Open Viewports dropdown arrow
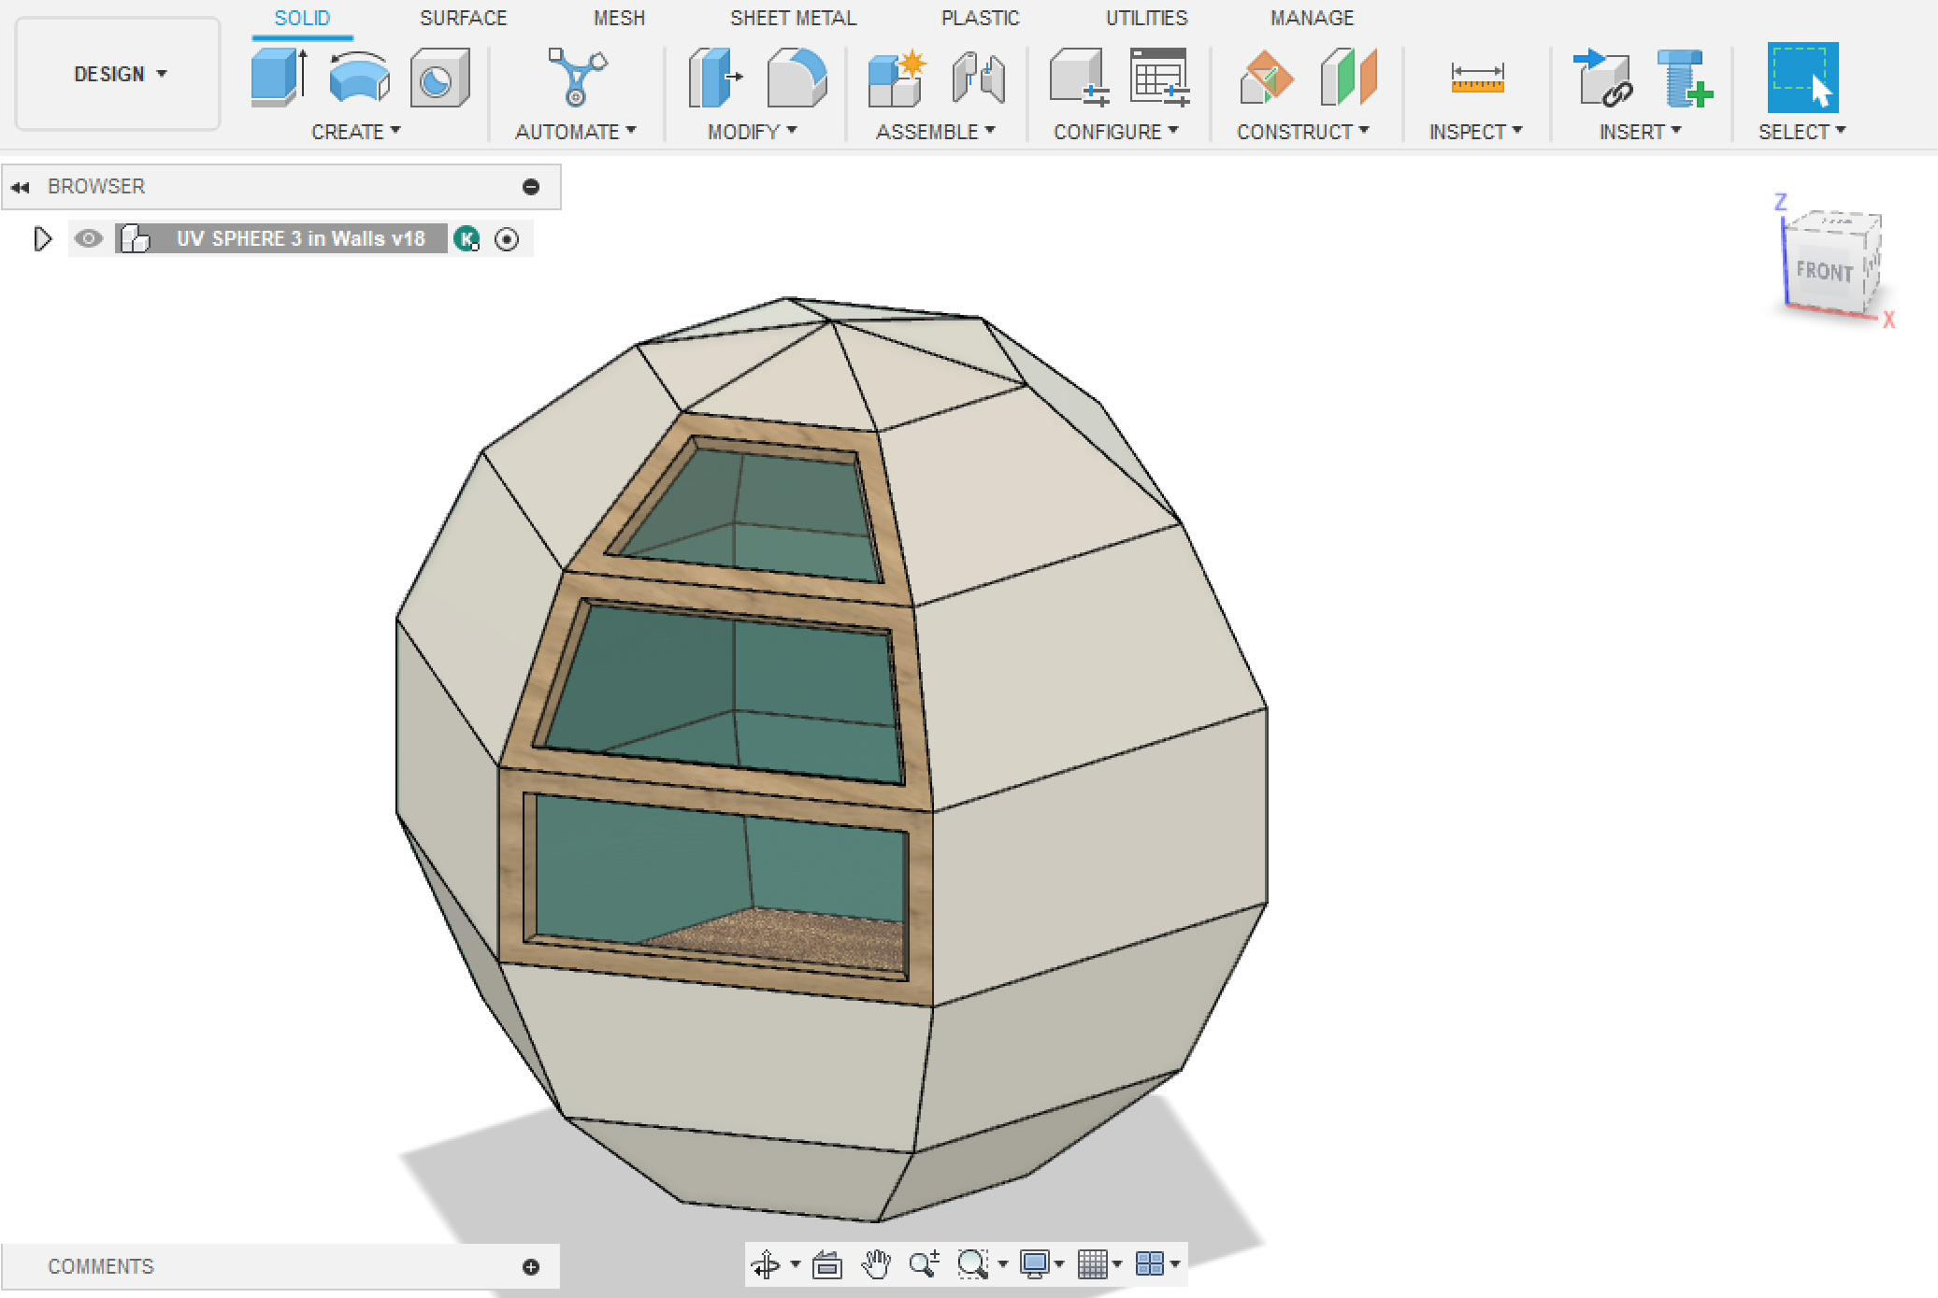Screen dimensions: 1938x1298 click(1175, 1264)
